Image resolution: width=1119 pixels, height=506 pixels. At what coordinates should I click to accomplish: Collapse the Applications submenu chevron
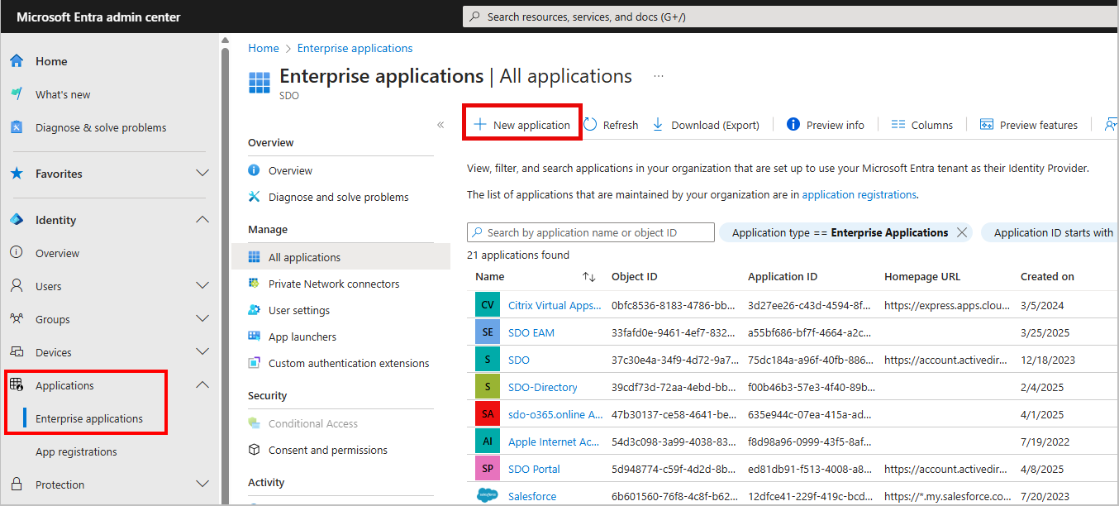[202, 385]
